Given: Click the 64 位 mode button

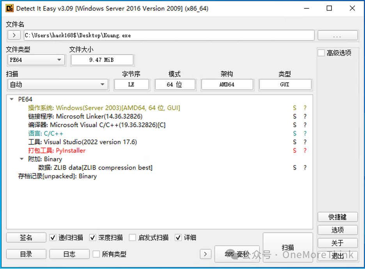Looking at the screenshot, I should click(x=175, y=84).
